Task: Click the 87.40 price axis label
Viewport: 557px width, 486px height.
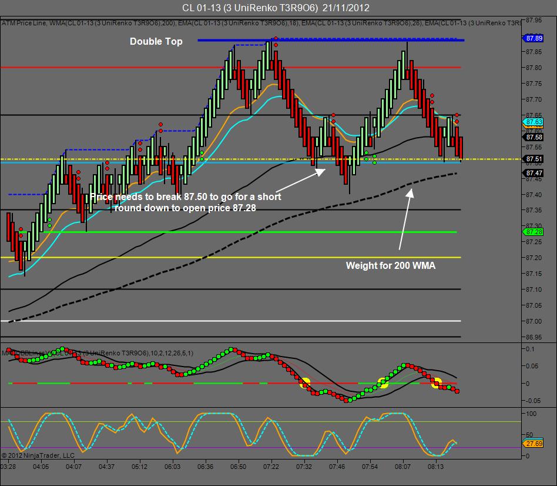Action: [534, 195]
